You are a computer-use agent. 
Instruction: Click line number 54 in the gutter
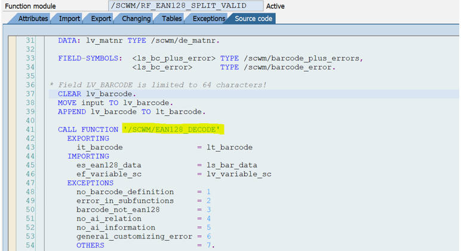(30, 246)
